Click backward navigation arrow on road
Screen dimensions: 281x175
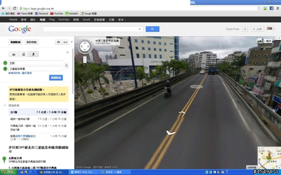(170, 133)
